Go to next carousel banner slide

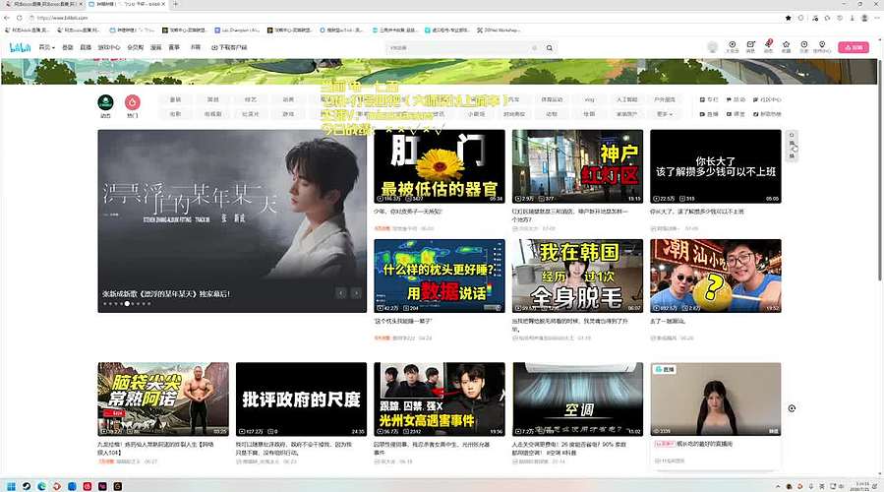coord(356,293)
